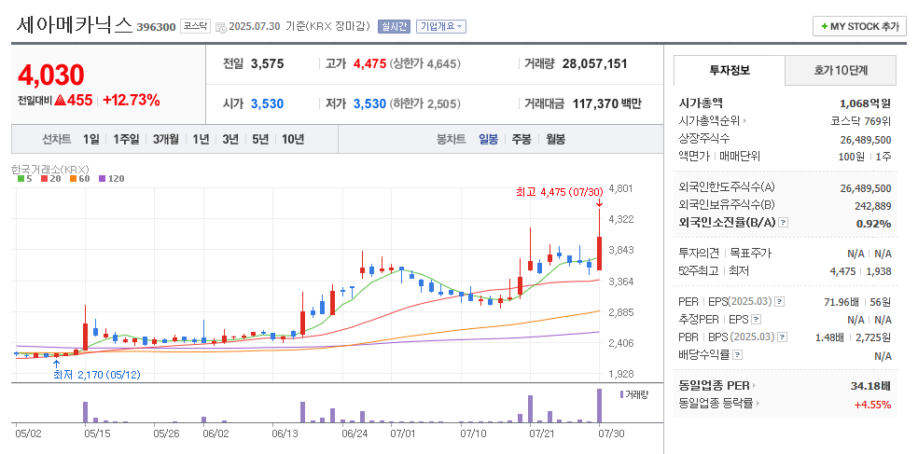Click the arrow icon beside 동일업종 등락률
The image size is (918, 454).
pyautogui.click(x=758, y=403)
